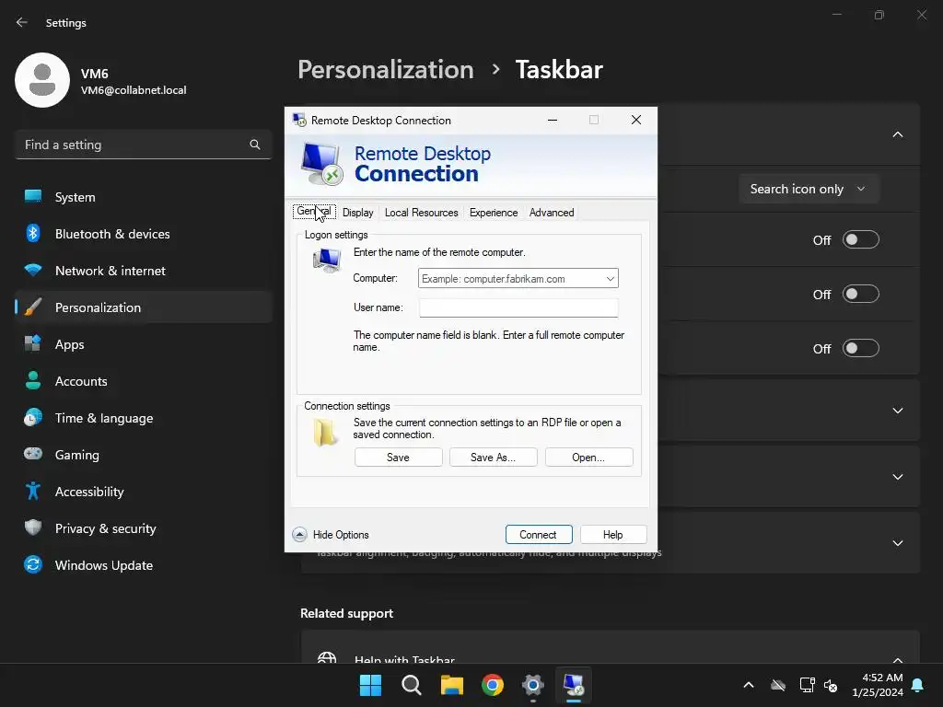The width and height of the screenshot is (943, 707).
Task: Open the Search icon only dropdown
Action: tap(809, 189)
